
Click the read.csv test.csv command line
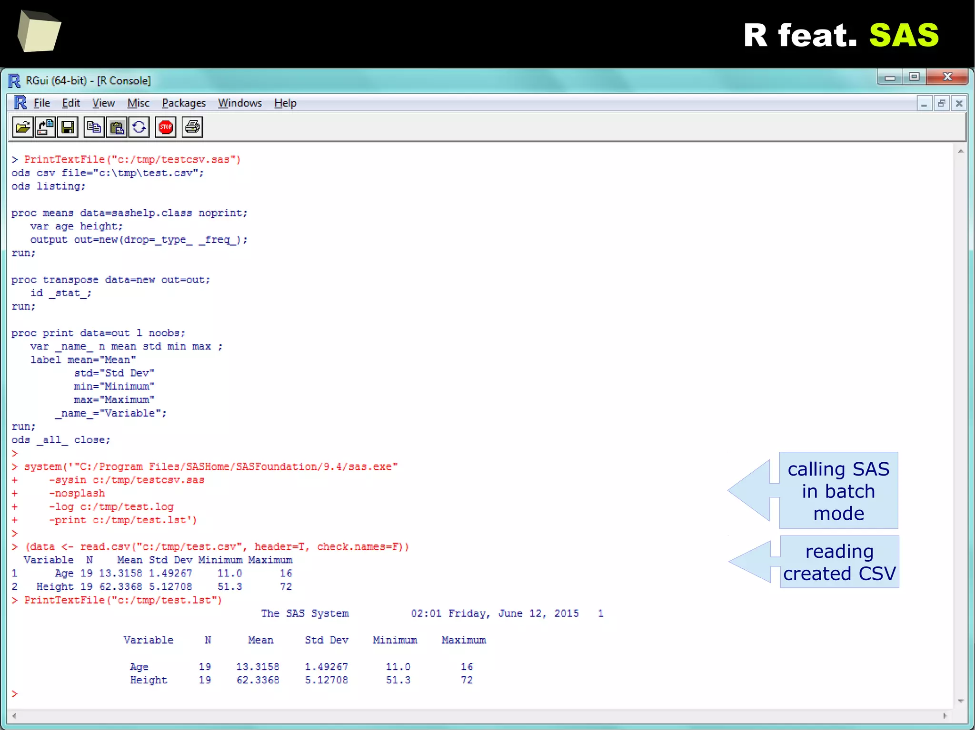210,547
